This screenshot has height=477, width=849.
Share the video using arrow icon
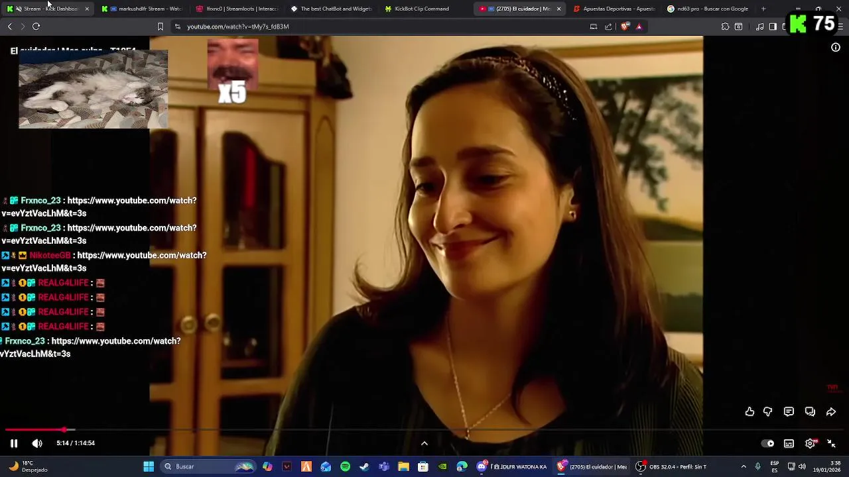[x=830, y=411]
